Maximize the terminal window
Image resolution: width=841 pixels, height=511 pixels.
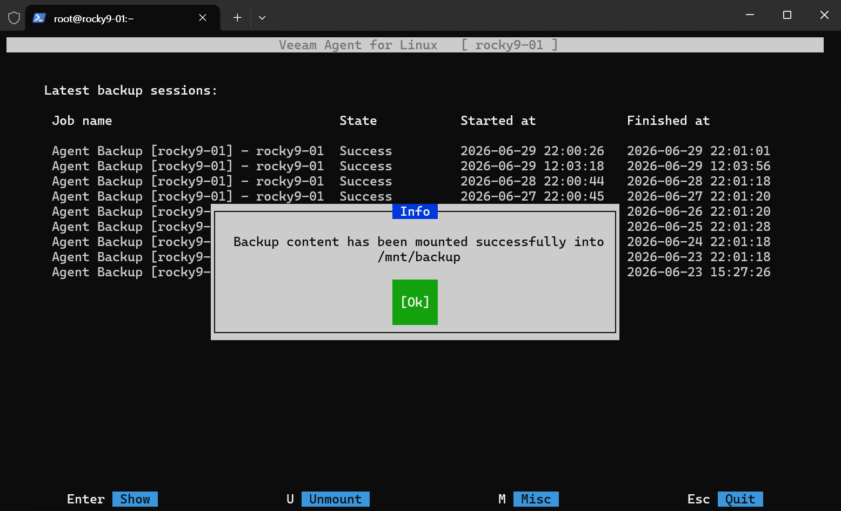point(787,15)
